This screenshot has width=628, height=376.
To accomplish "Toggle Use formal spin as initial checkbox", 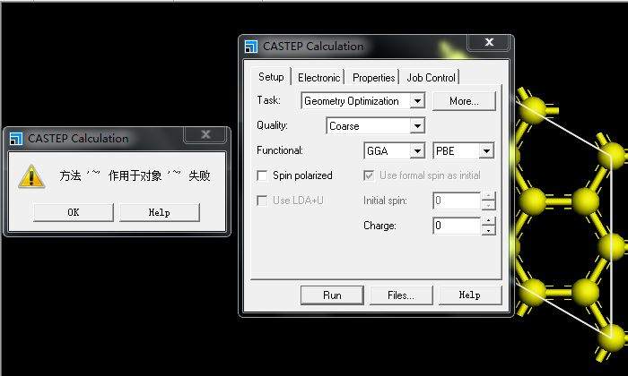I will (369, 175).
